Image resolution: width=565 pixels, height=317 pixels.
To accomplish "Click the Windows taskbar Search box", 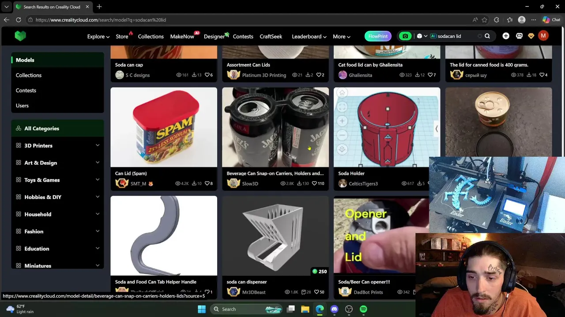I will coord(246,309).
